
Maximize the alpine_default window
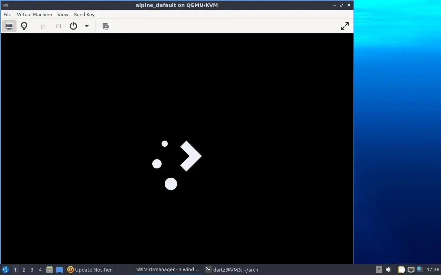342,5
